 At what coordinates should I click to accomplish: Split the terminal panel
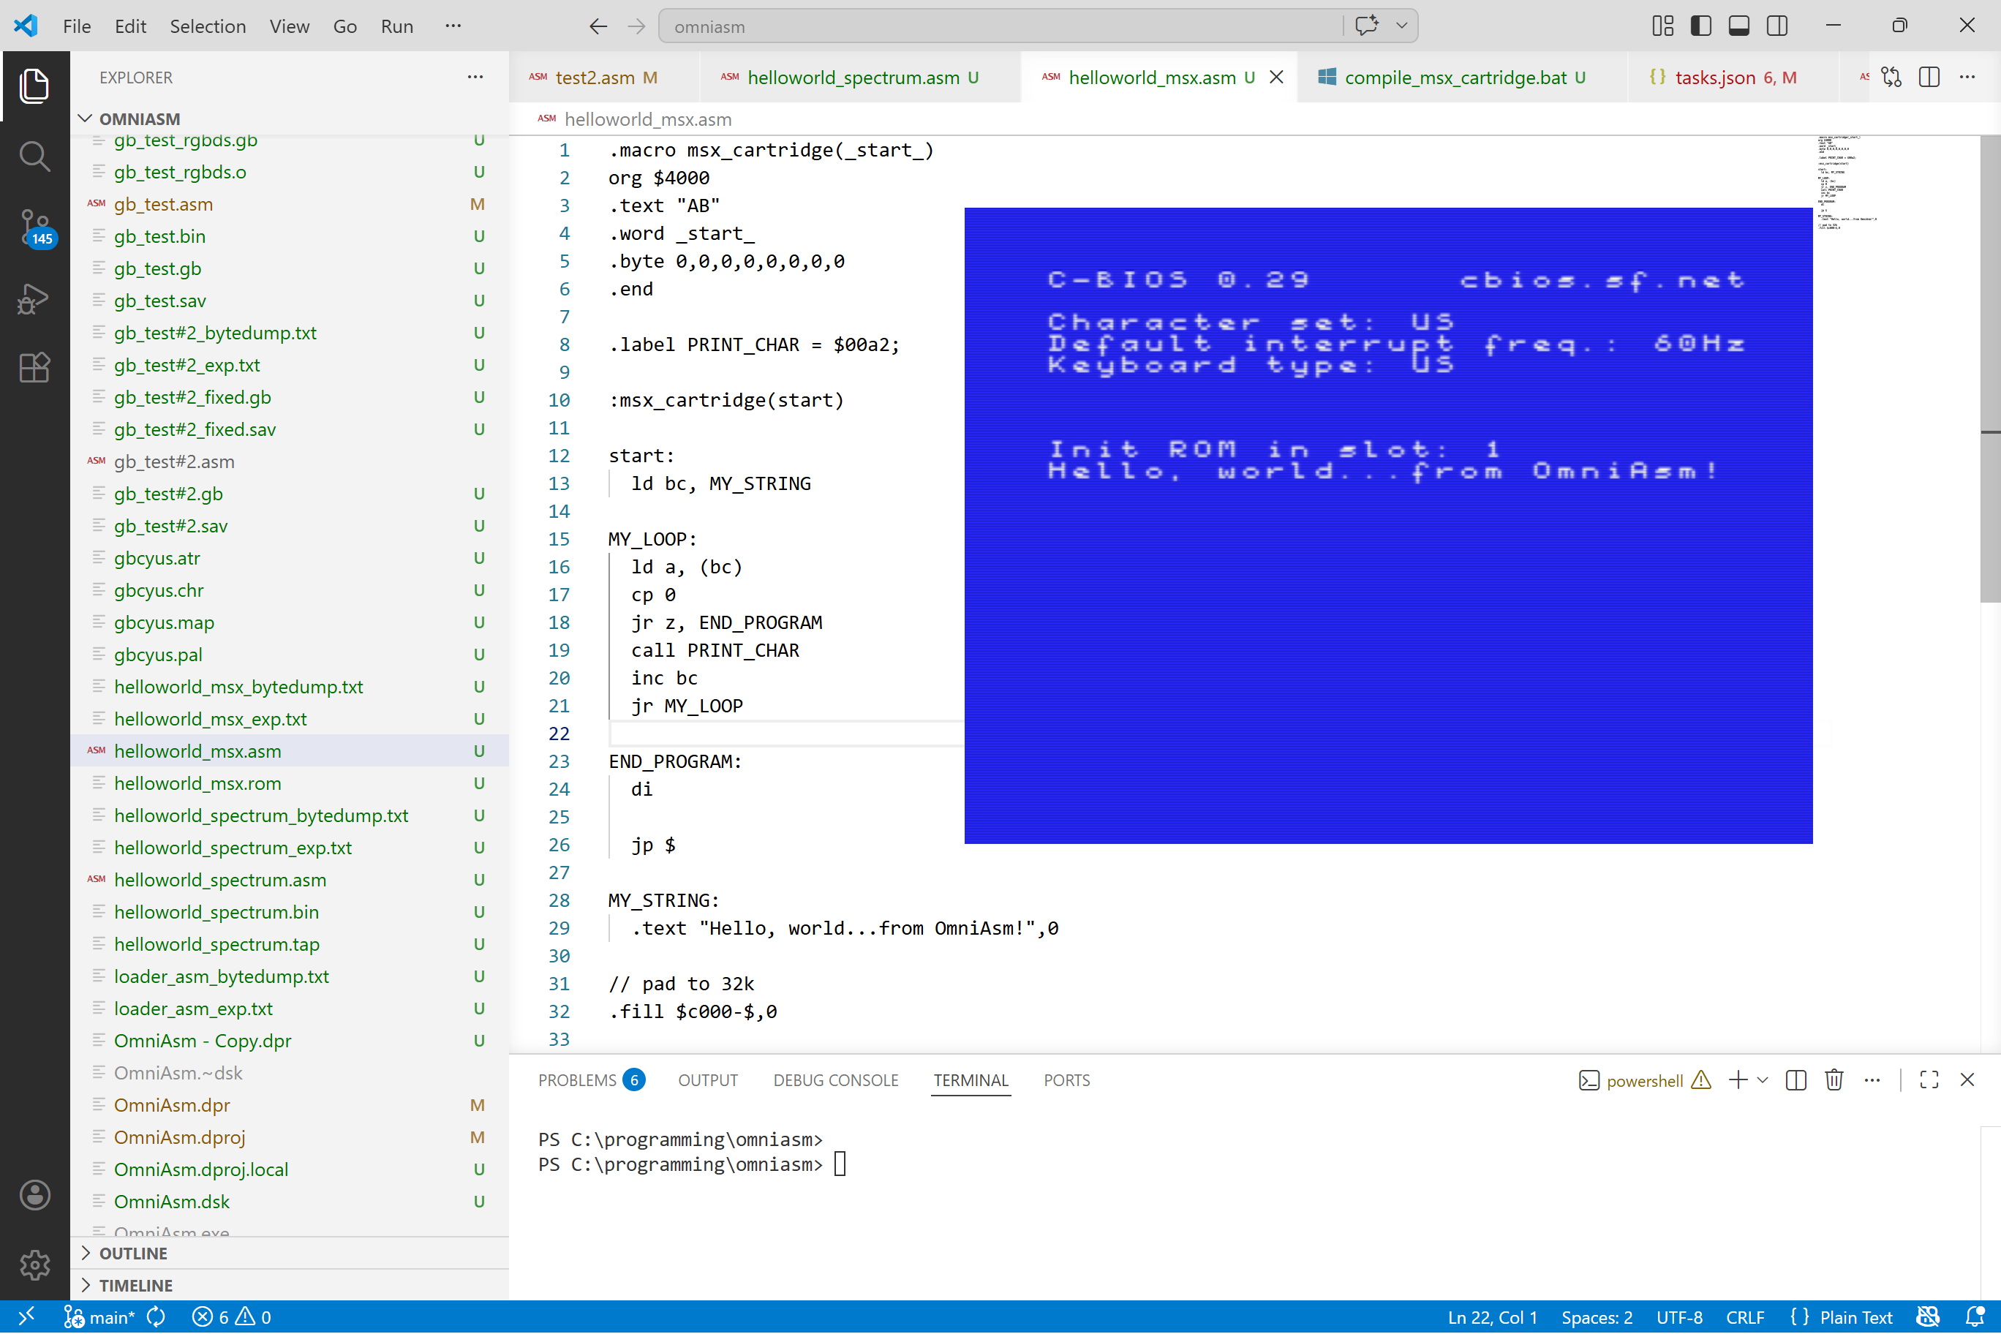click(1796, 1080)
